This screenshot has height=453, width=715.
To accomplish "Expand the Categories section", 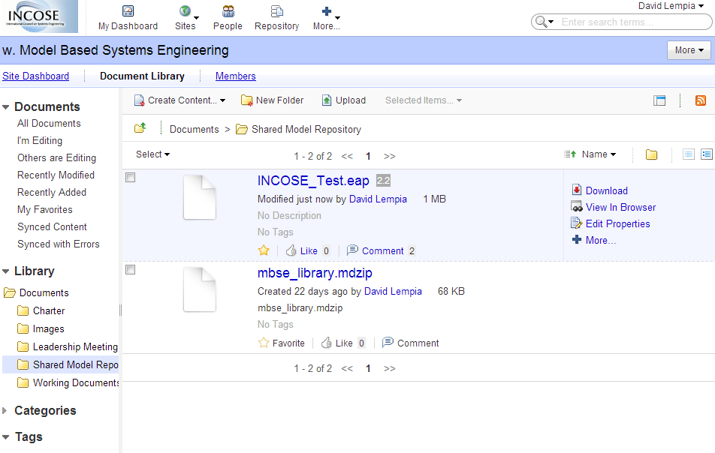I will [x=5, y=411].
